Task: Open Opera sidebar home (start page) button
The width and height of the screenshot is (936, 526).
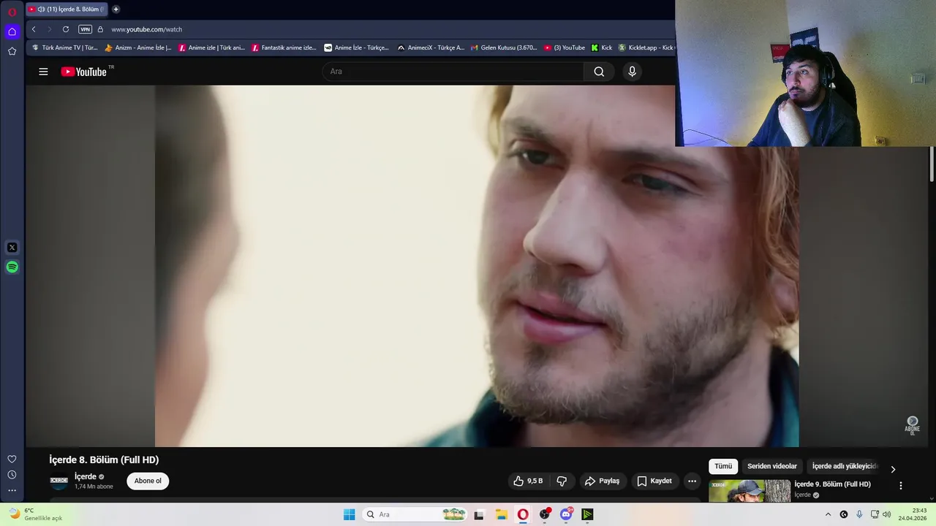Action: (12, 31)
